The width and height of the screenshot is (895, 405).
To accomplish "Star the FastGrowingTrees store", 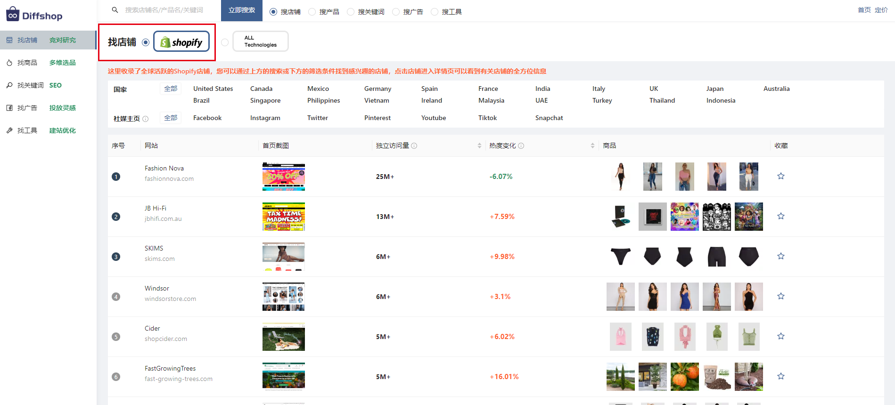I will (x=780, y=376).
